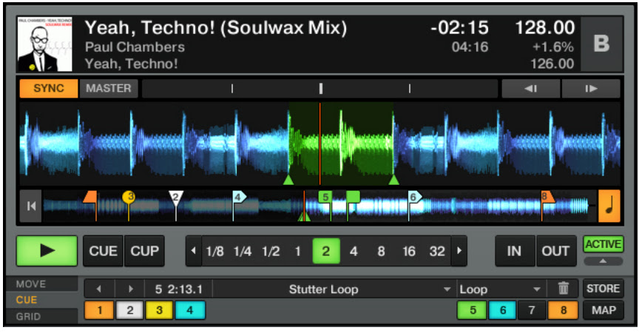Trigger yellow hotcue 3

tap(159, 310)
